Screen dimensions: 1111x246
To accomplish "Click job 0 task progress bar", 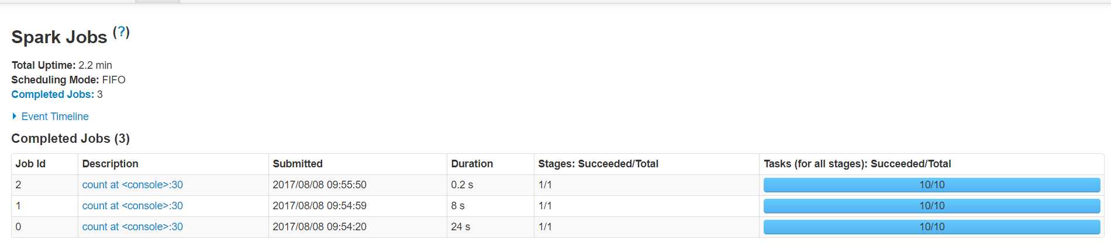I will point(931,227).
